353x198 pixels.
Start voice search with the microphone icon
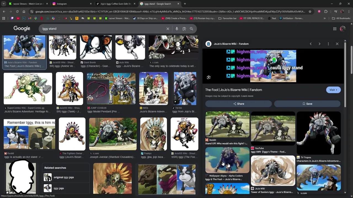177,29
